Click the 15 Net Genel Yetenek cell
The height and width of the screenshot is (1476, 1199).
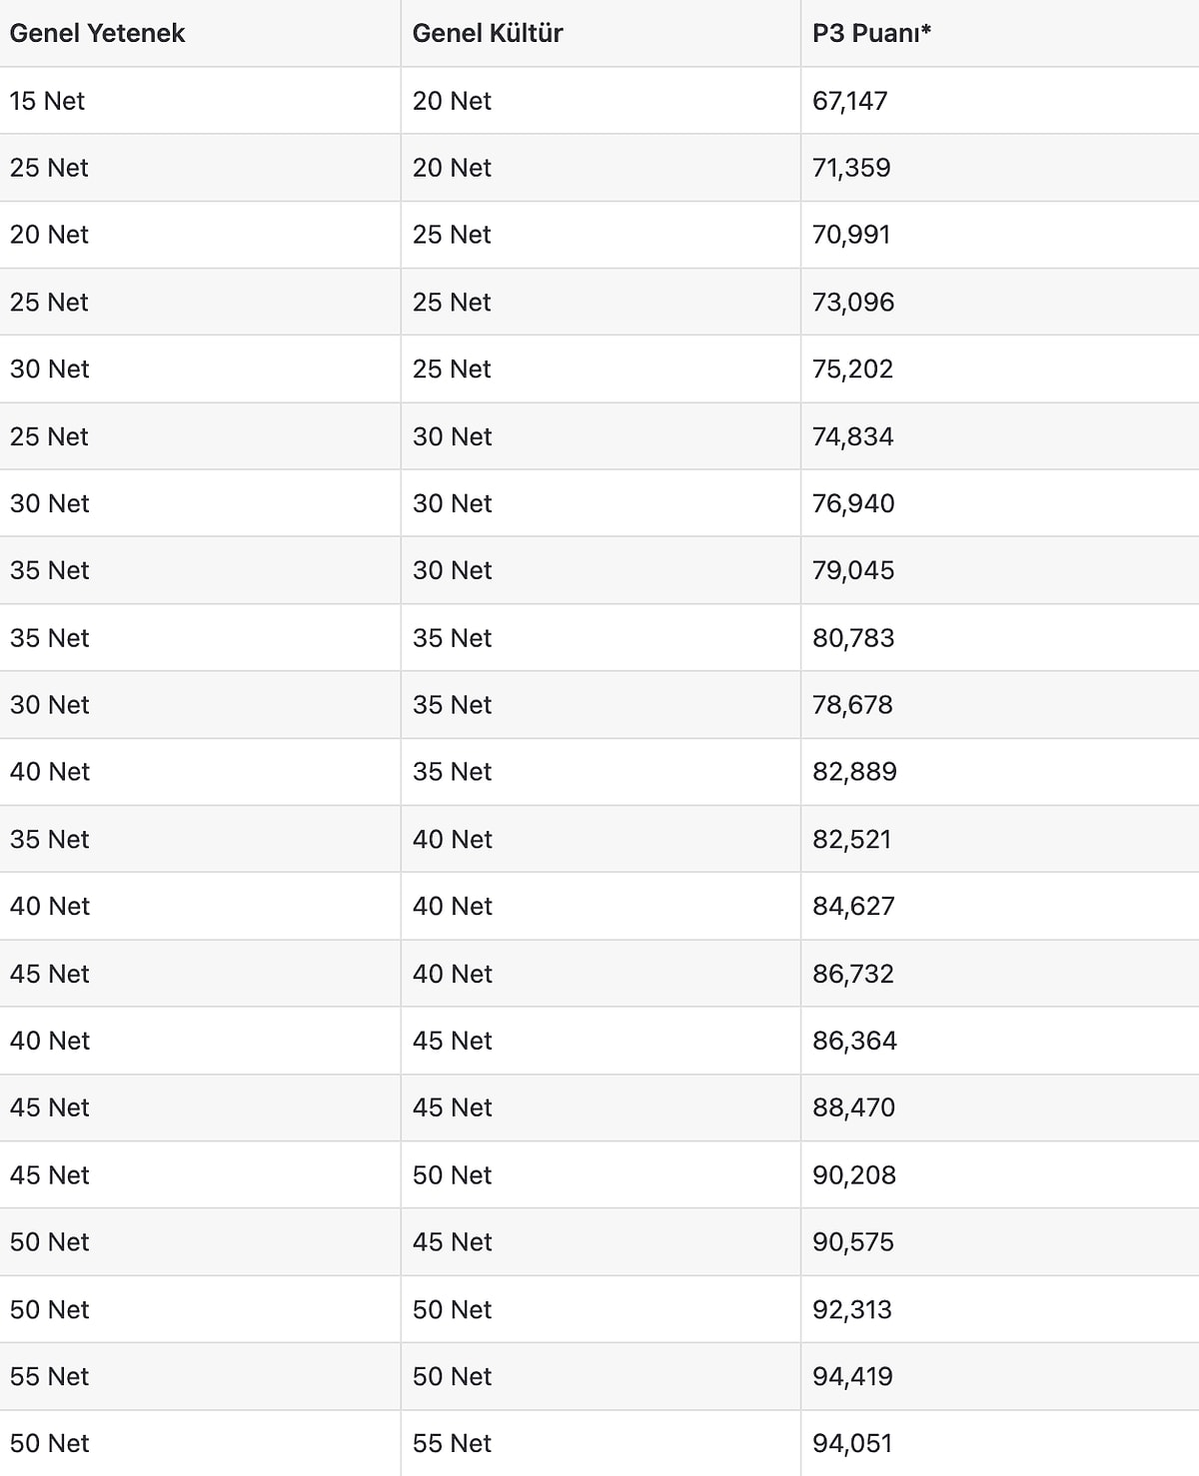(47, 101)
